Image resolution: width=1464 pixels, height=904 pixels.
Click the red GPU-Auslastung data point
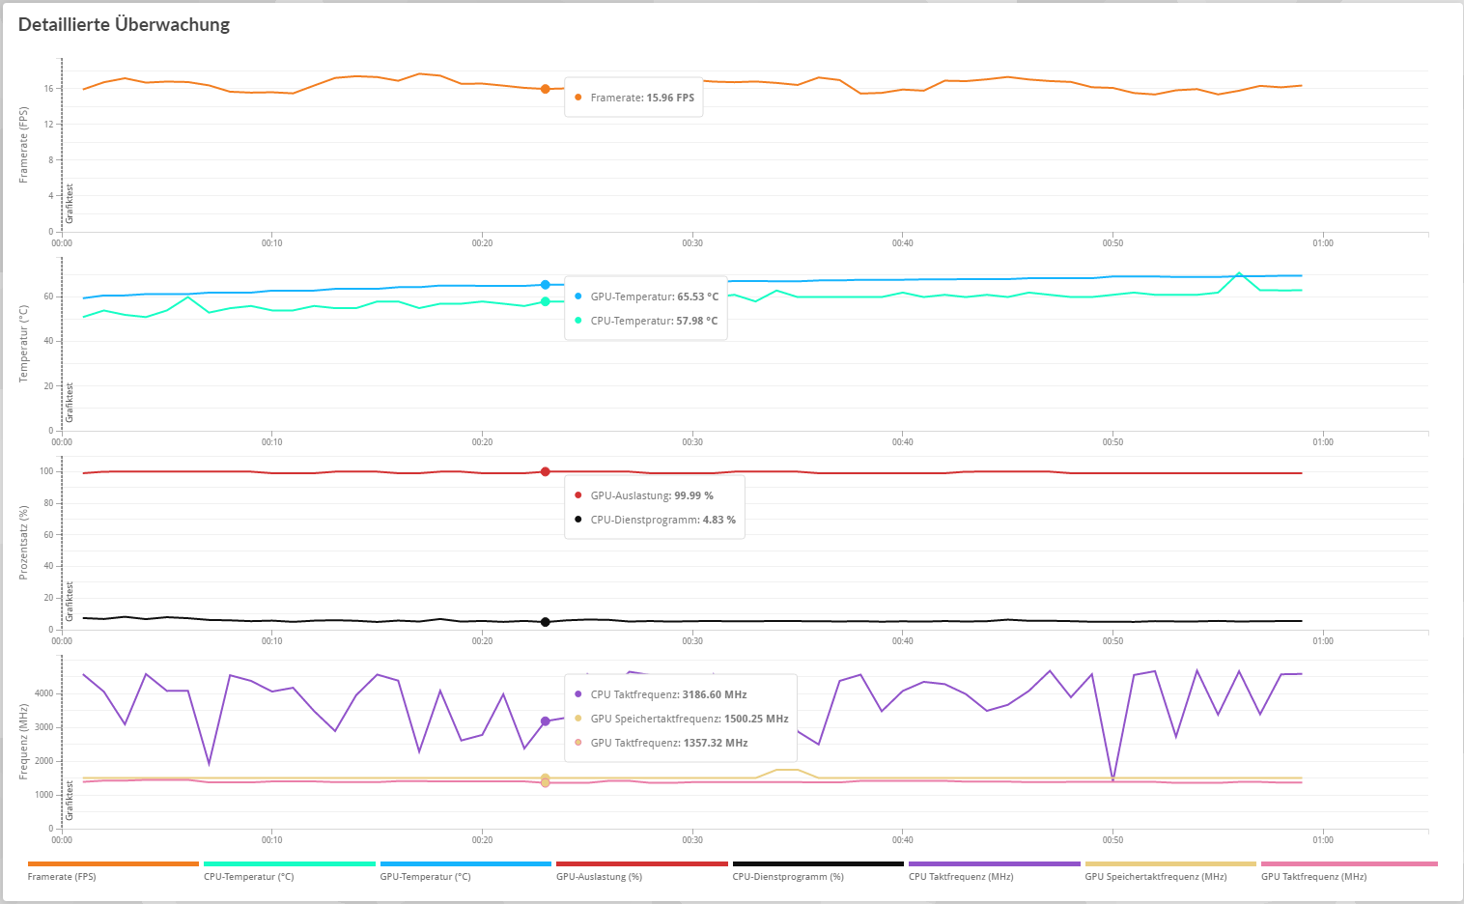pos(545,472)
